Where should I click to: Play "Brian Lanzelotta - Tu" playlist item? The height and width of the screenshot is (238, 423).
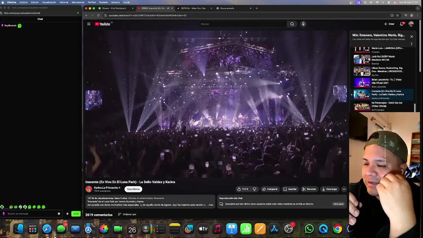click(383, 83)
